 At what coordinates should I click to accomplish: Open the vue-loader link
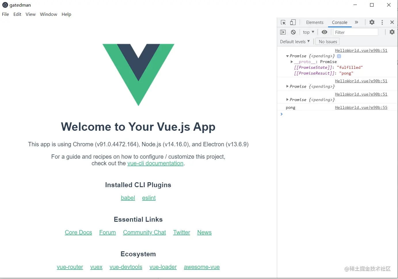[x=163, y=267]
